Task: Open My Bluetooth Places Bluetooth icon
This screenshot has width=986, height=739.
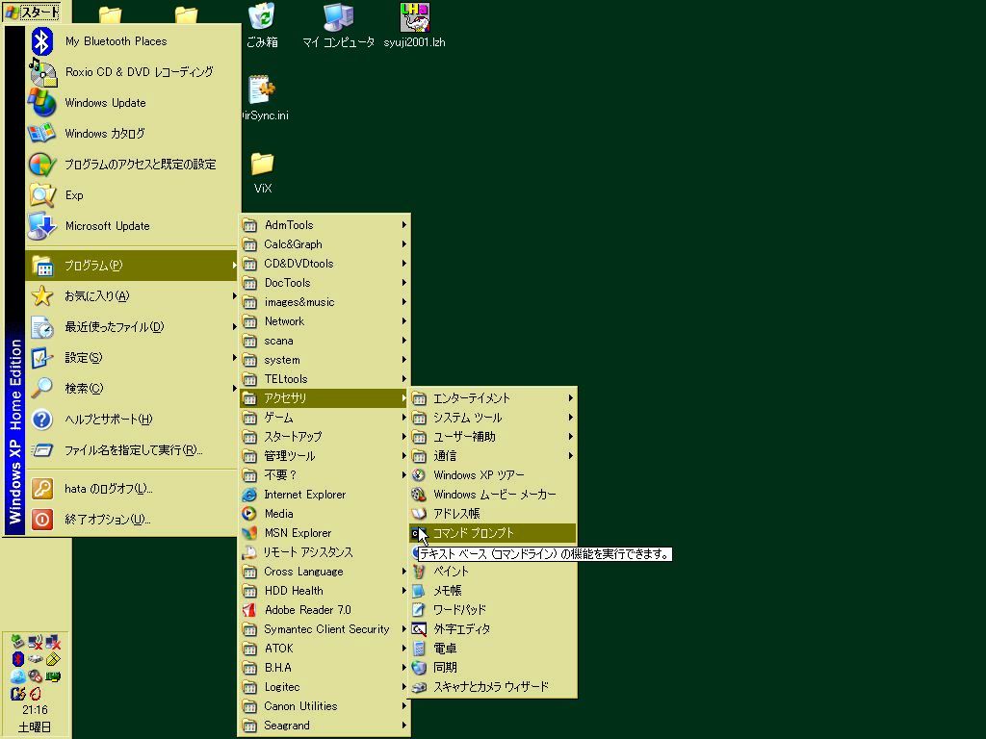Action: 42,41
